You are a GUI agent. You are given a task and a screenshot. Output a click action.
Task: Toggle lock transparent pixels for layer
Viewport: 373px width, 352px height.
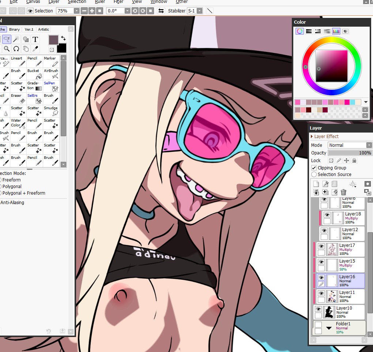(x=331, y=161)
